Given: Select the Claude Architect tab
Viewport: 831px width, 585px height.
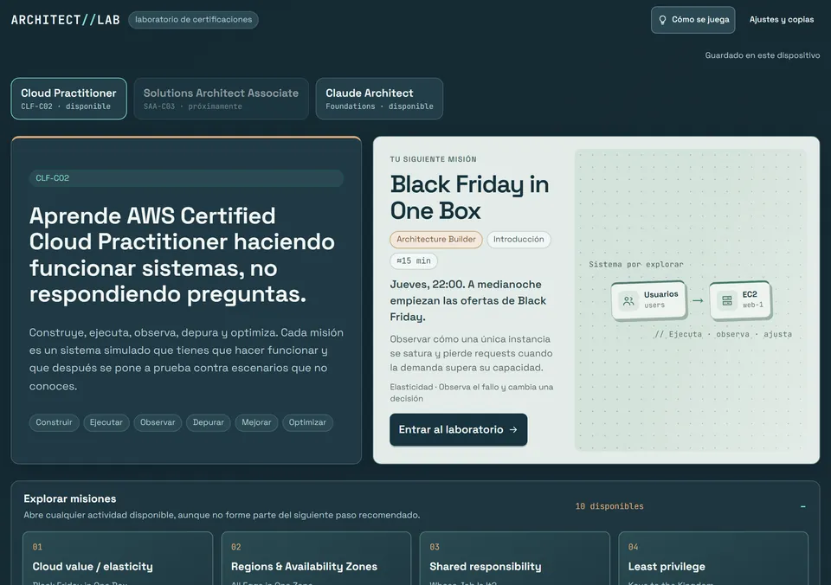Looking at the screenshot, I should pos(379,99).
